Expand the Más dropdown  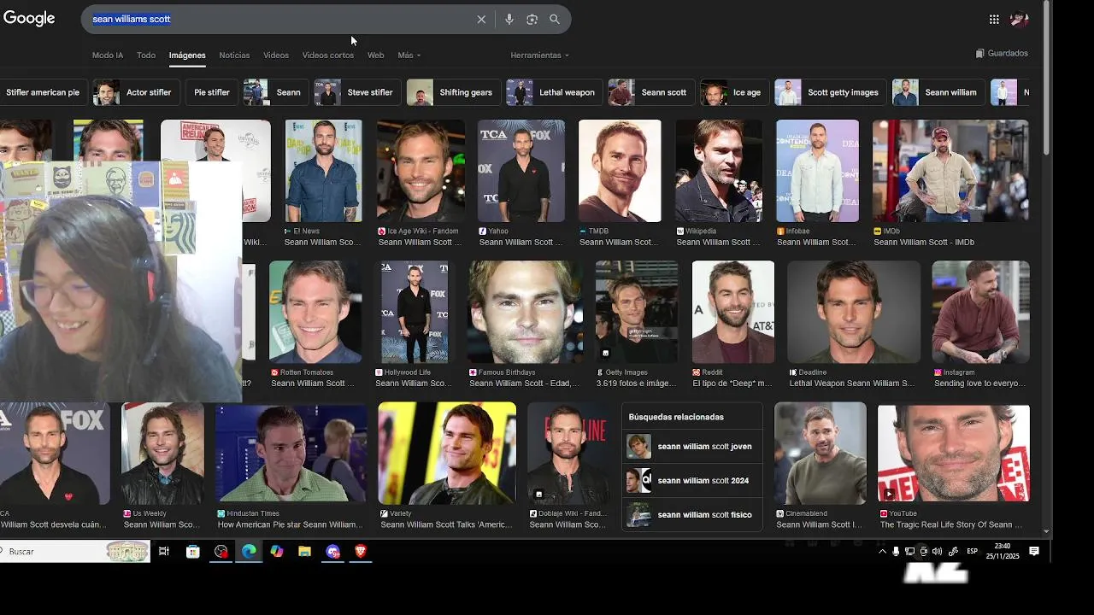[x=409, y=55]
